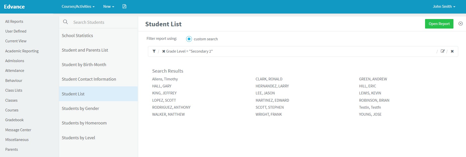Open student ROBINSON, BRIAN
Image resolution: width=466 pixels, height=157 pixels.
point(374,100)
